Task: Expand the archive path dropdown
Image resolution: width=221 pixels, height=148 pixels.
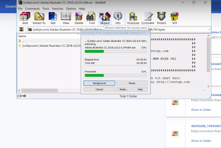Action: coord(209,29)
